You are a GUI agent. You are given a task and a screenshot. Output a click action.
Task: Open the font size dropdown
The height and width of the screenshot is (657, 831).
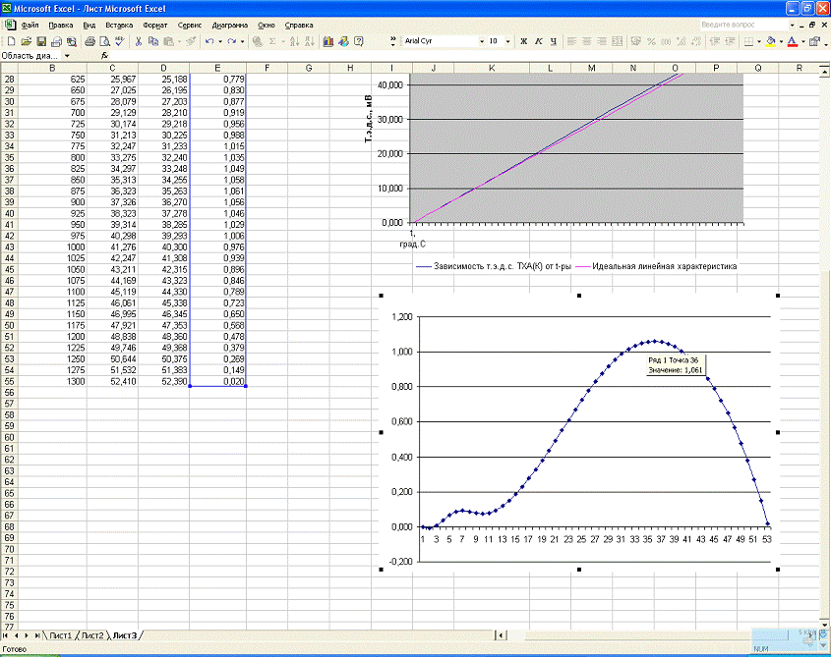(507, 42)
